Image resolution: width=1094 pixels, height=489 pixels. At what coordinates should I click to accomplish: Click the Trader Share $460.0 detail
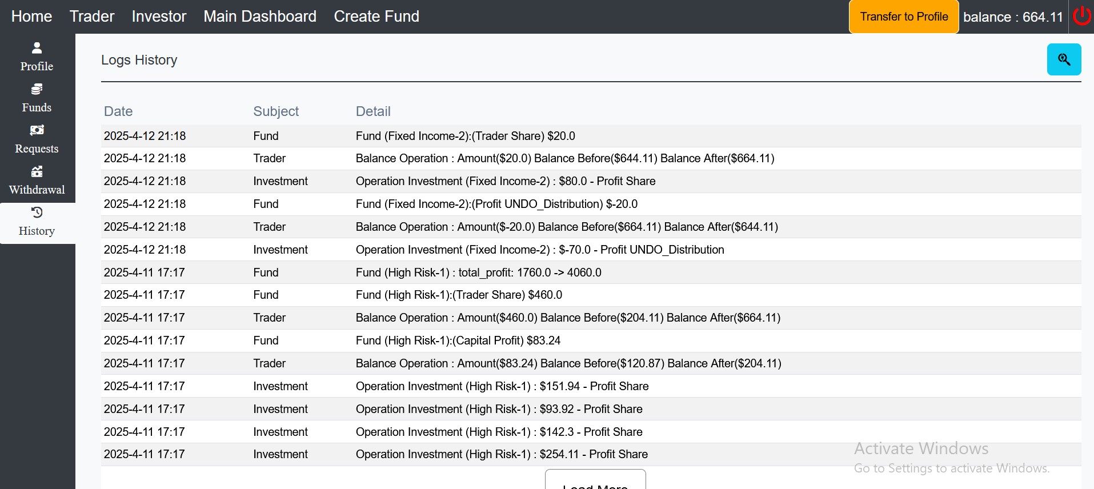tap(459, 295)
